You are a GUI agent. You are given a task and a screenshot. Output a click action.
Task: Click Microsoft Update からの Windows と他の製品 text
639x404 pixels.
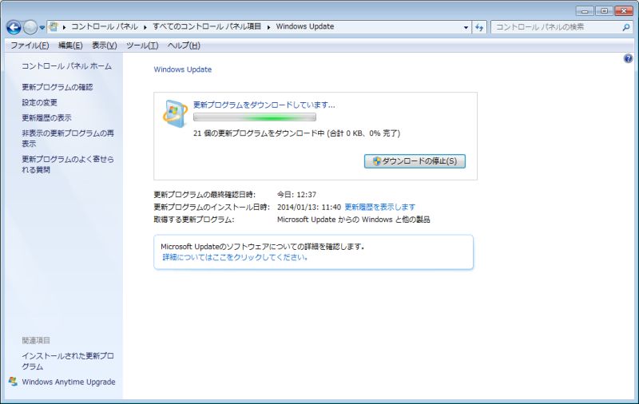click(353, 220)
